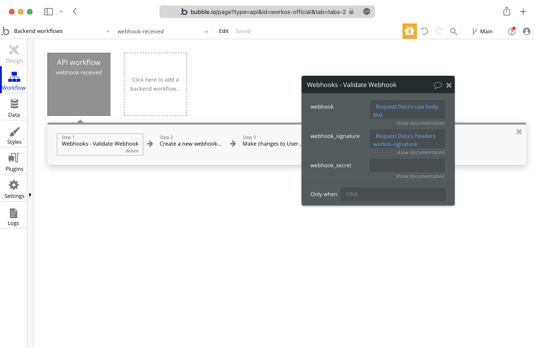Expand the Backend workflows page dropdown

(108, 31)
